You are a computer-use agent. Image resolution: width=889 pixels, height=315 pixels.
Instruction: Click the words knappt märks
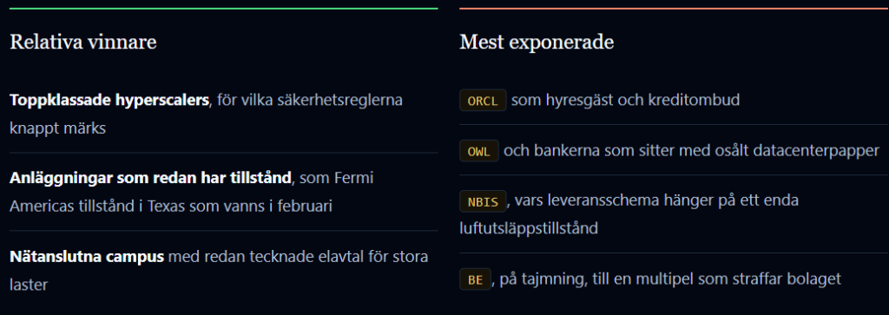pyautogui.click(x=58, y=128)
